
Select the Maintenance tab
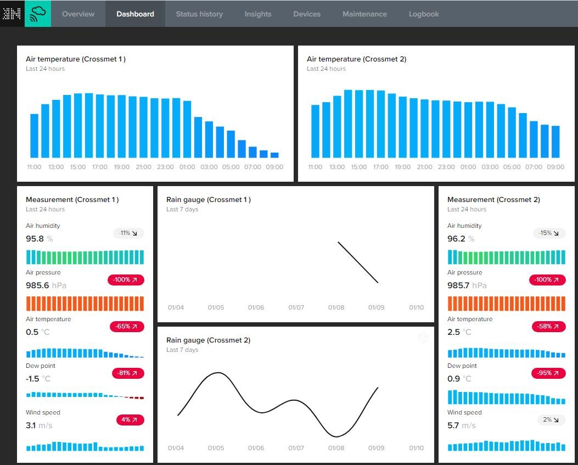pos(364,14)
